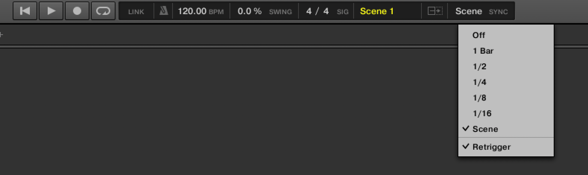Image resolution: width=588 pixels, height=175 pixels.
Task: Select the checked Scene sync option
Action: (x=485, y=129)
